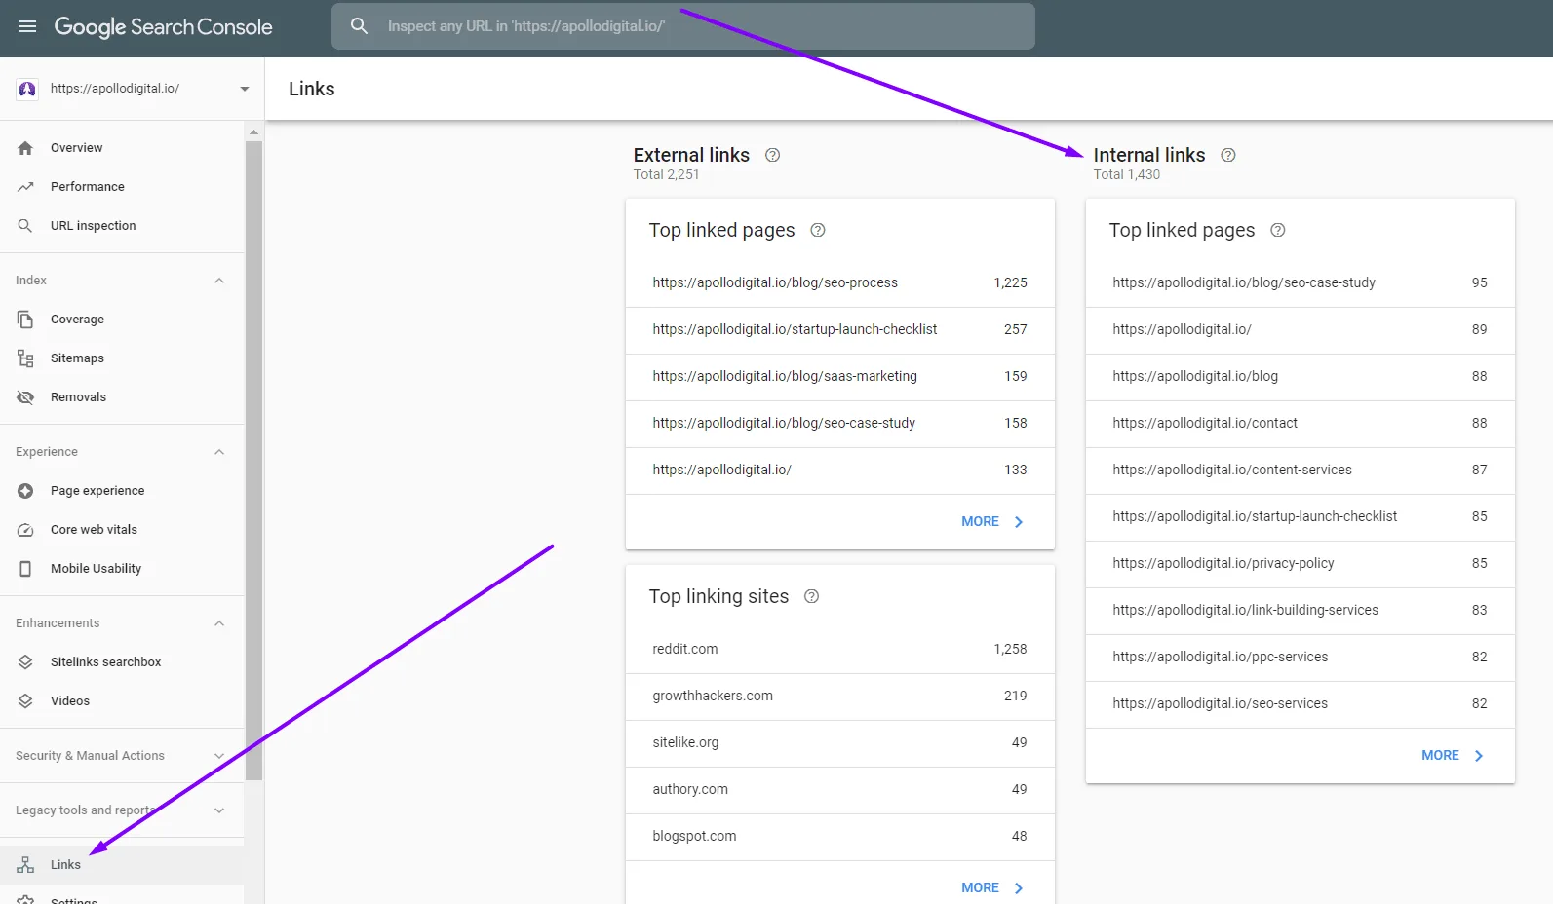This screenshot has height=904, width=1553.
Task: Click the Sitemaps tree icon
Action: coord(25,358)
